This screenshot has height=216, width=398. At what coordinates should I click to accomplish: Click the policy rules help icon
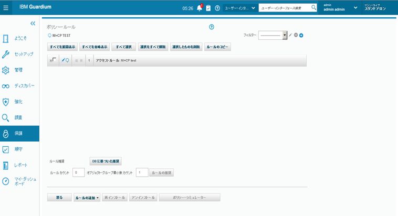(x=212, y=27)
